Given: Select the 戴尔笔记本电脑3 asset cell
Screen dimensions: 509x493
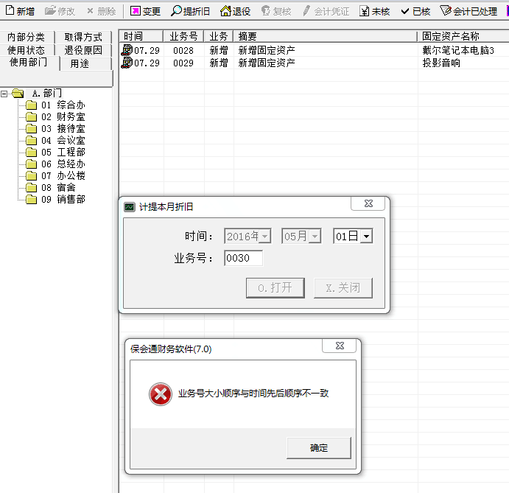Looking at the screenshot, I should tap(458, 50).
